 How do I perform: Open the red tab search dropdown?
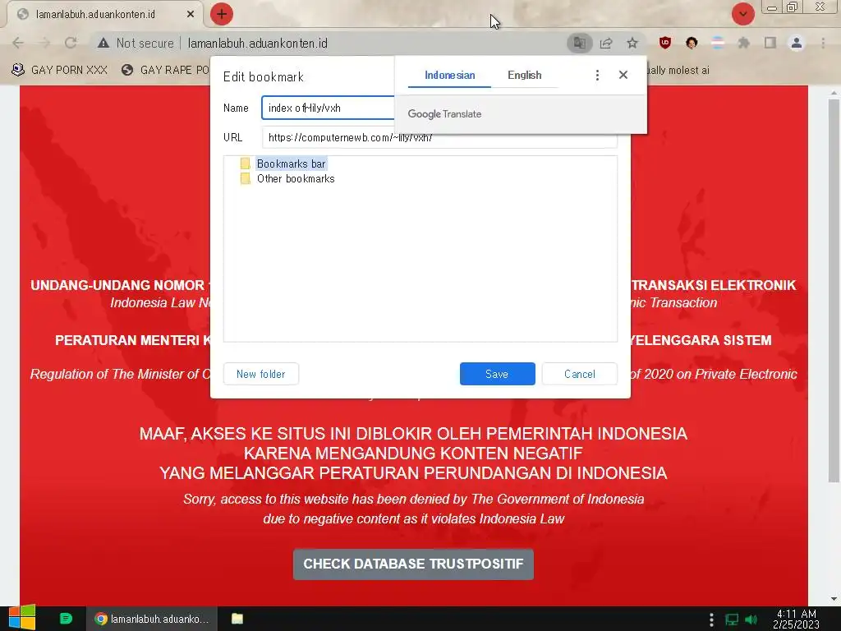pos(742,14)
